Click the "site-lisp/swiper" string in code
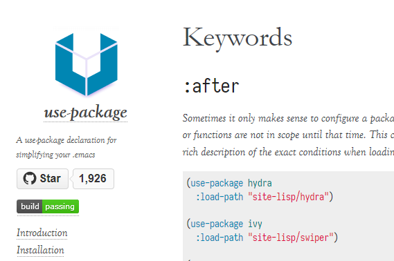 click(x=291, y=238)
